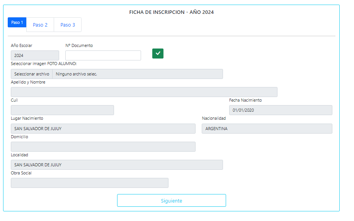
Task: Click the Año Escolar 2024 field
Action: pos(35,55)
